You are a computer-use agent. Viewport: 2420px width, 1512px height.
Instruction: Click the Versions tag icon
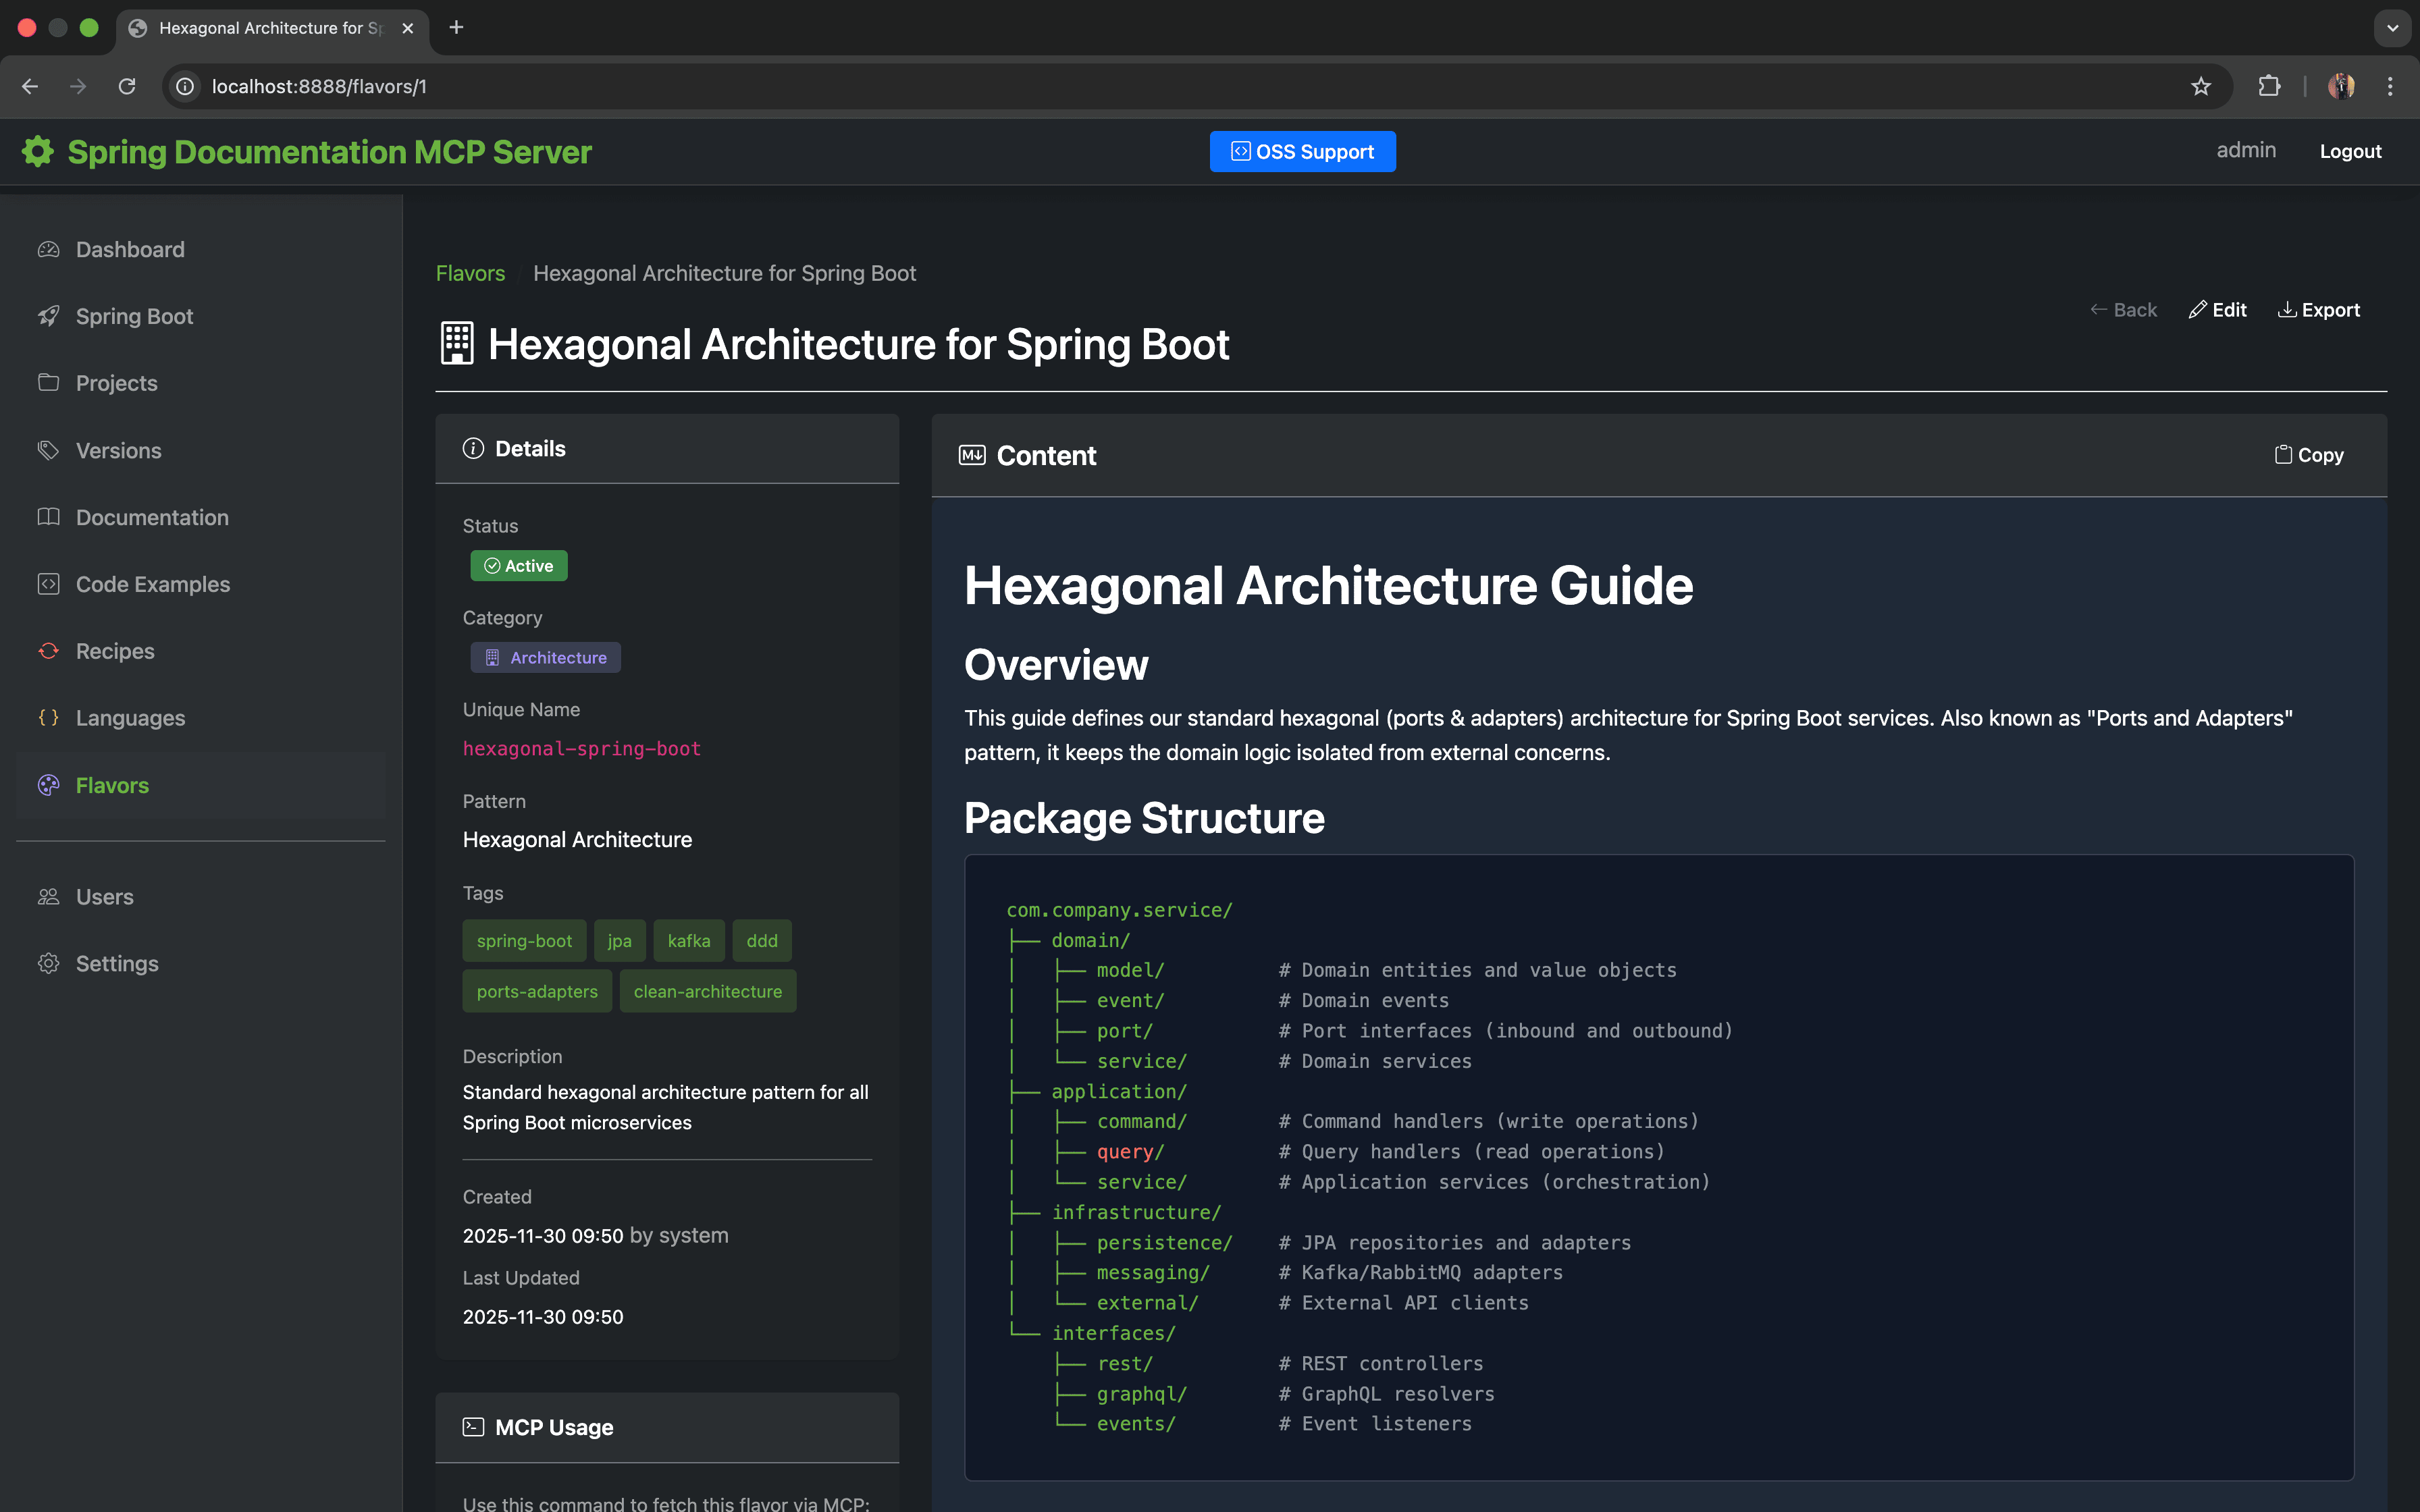click(48, 450)
